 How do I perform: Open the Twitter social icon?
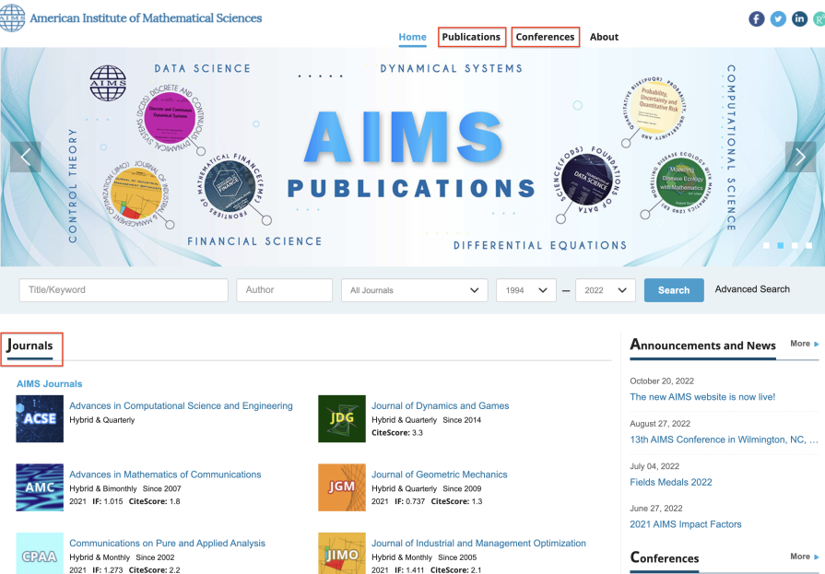click(778, 18)
